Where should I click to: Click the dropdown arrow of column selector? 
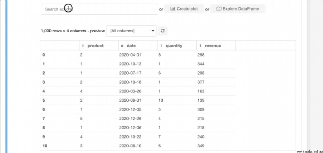[153, 31]
